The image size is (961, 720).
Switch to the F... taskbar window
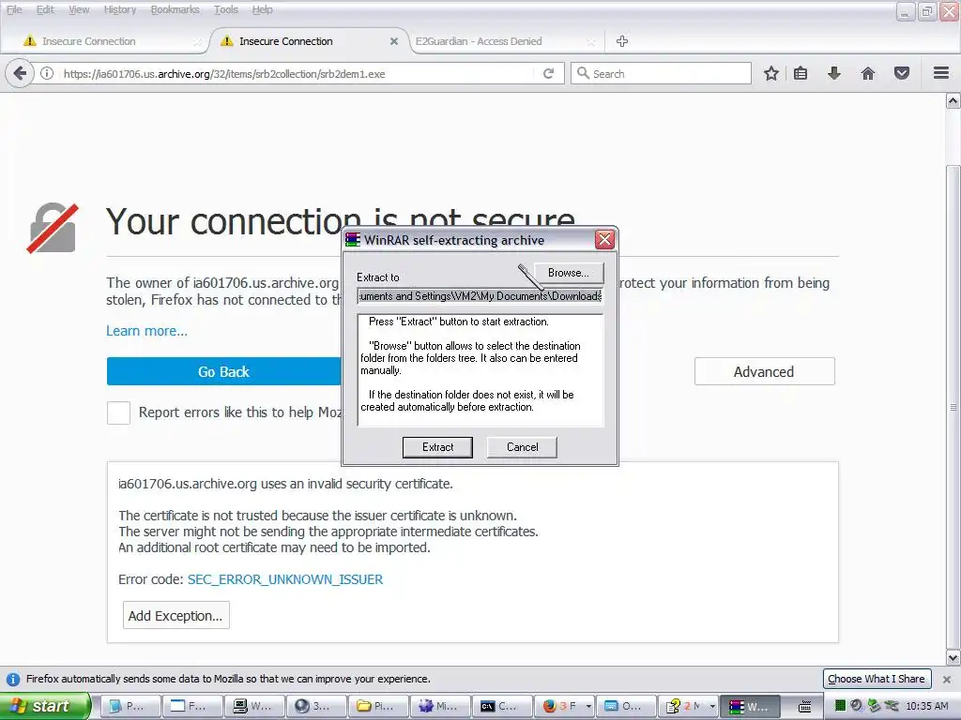191,706
